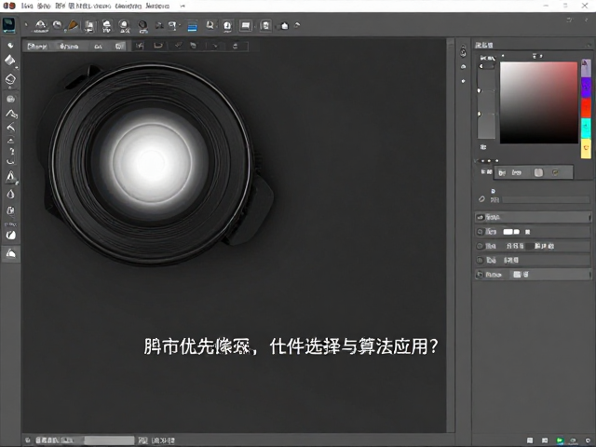Select the triangle pen tool in left toolbar
This screenshot has height=447, width=596.
[10, 176]
